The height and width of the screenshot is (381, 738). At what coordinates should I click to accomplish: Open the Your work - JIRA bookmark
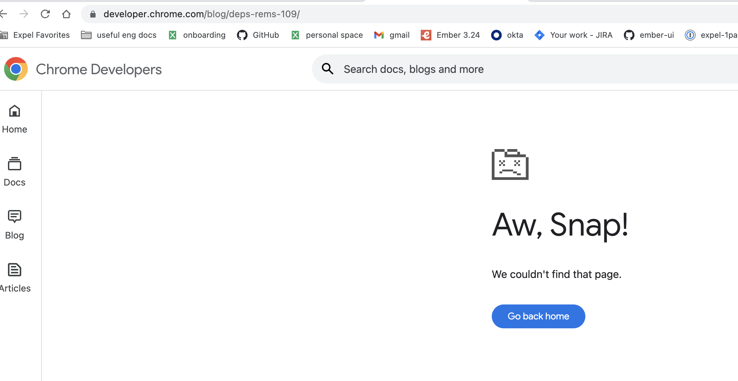pos(573,35)
